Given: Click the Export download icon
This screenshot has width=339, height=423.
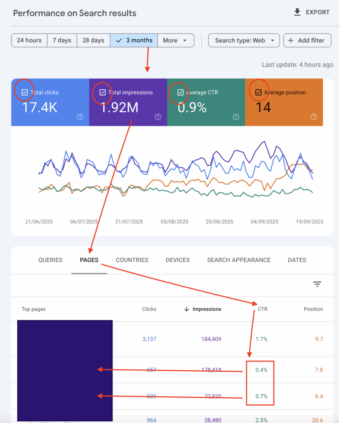Looking at the screenshot, I should click(x=297, y=12).
